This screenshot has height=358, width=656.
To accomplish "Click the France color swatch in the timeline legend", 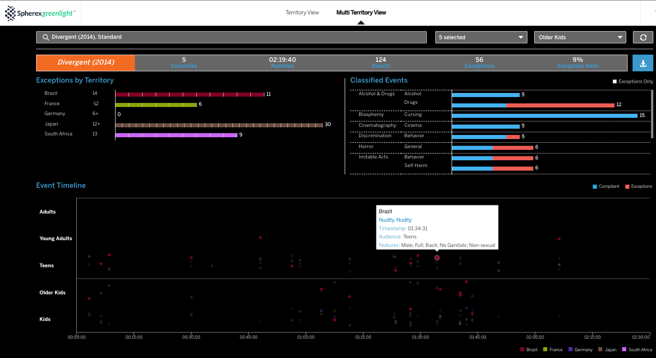I will (x=545, y=349).
